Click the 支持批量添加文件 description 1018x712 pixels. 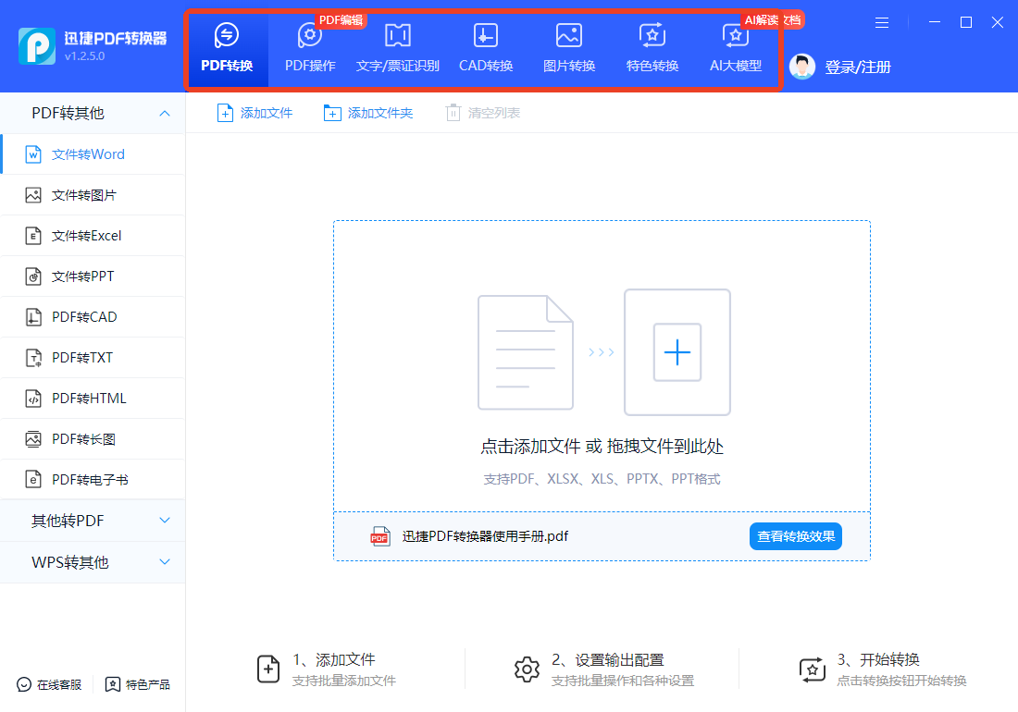click(x=344, y=681)
